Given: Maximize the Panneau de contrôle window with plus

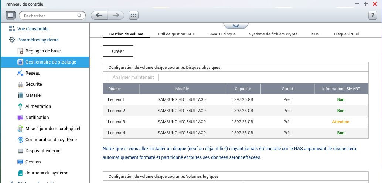Looking at the screenshot, I should pos(366,4).
